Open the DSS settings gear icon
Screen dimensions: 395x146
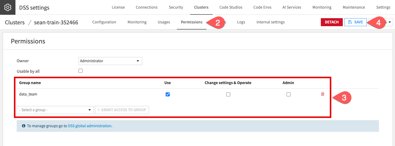pos(7,7)
